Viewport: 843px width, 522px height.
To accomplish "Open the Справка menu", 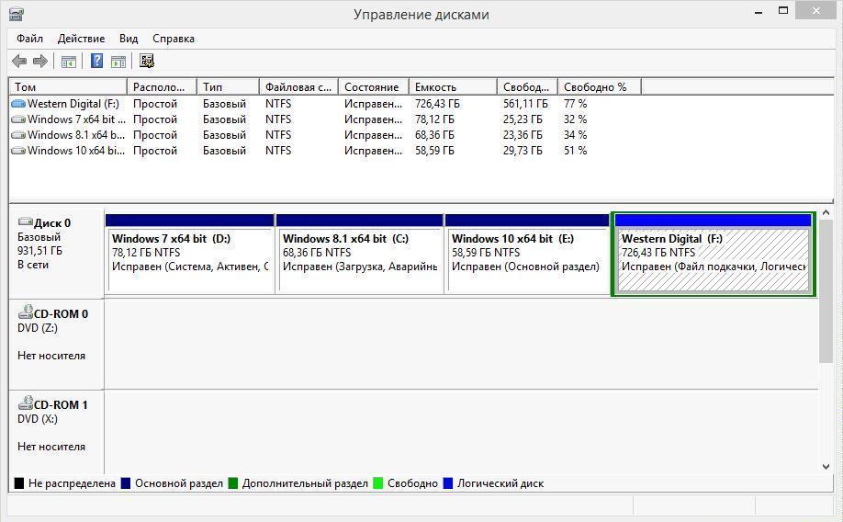I will coord(174,39).
